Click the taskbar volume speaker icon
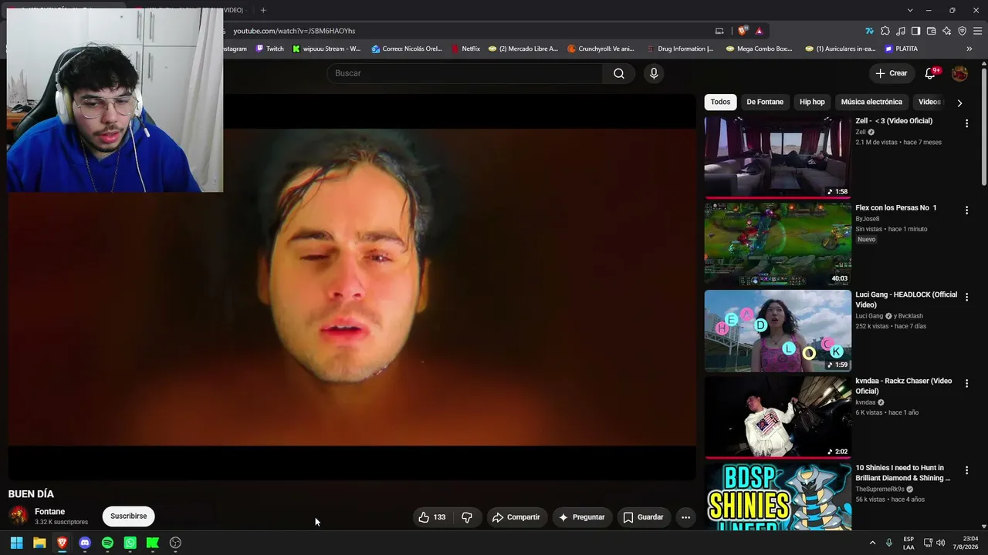The image size is (988, 555). (940, 543)
